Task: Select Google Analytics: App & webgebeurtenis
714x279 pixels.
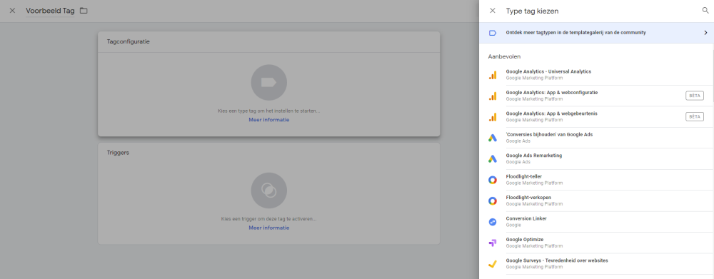Action: coord(596,116)
